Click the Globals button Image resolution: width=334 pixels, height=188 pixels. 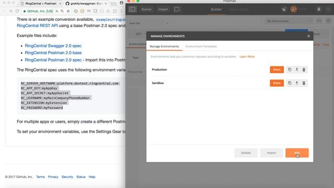(246, 153)
